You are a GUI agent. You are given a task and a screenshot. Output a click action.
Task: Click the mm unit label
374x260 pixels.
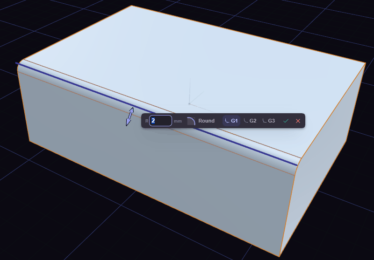pyautogui.click(x=178, y=121)
